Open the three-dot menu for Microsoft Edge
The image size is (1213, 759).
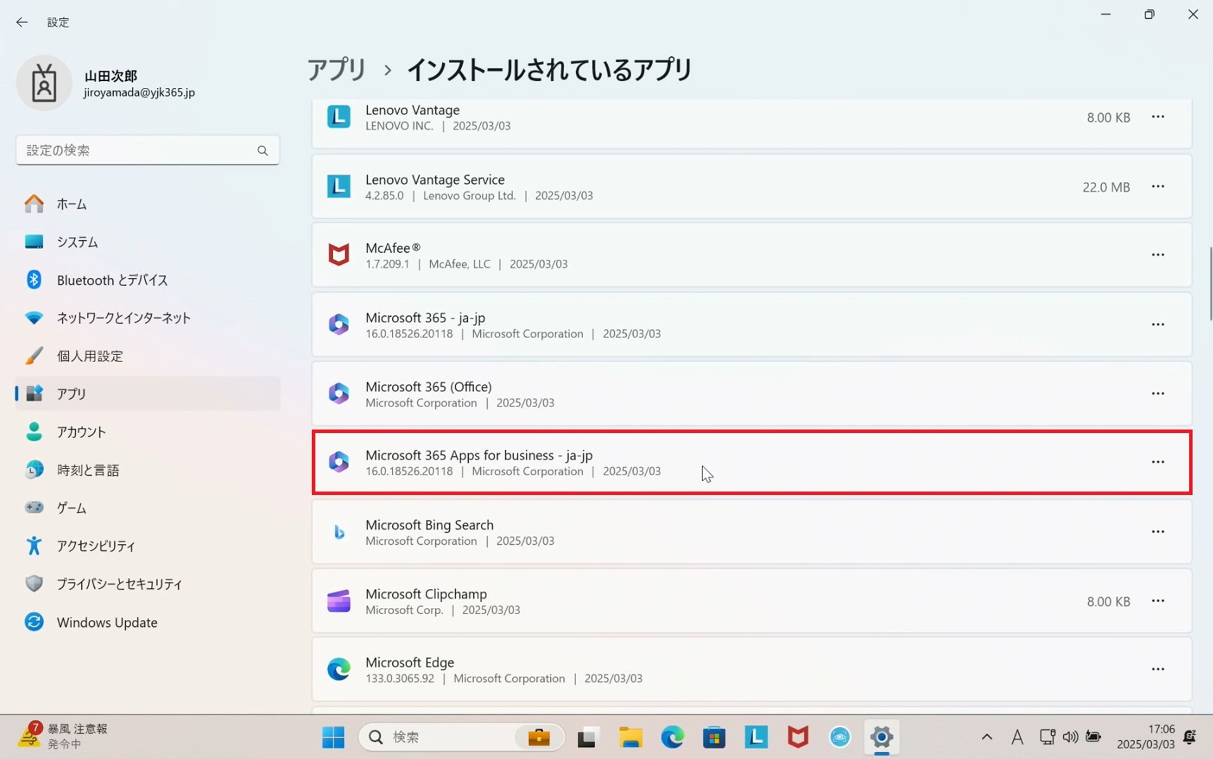(x=1157, y=669)
